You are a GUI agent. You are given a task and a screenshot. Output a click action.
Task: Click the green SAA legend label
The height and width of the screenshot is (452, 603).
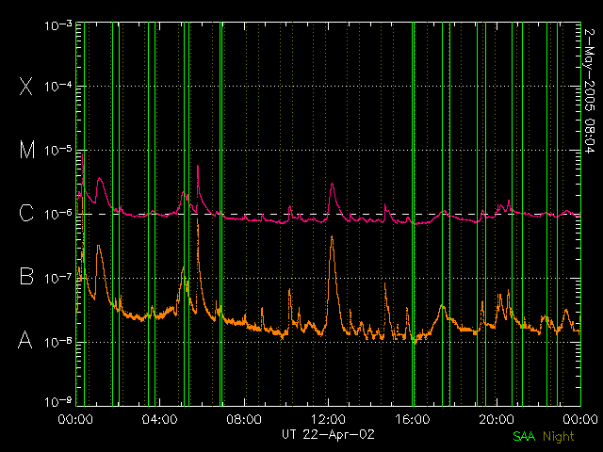[x=524, y=436]
